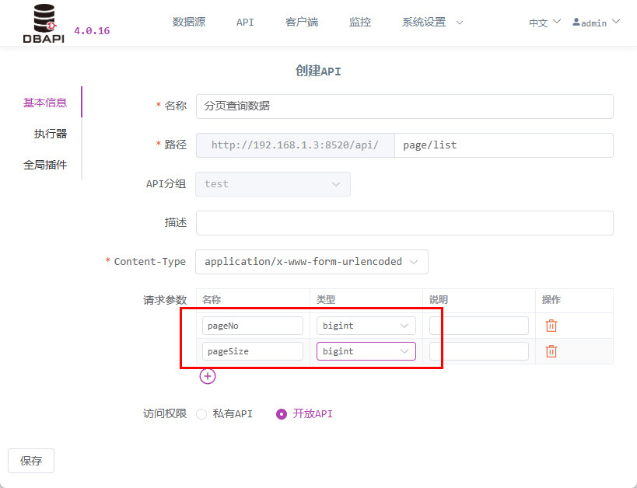Click the 保存 button

tap(31, 461)
